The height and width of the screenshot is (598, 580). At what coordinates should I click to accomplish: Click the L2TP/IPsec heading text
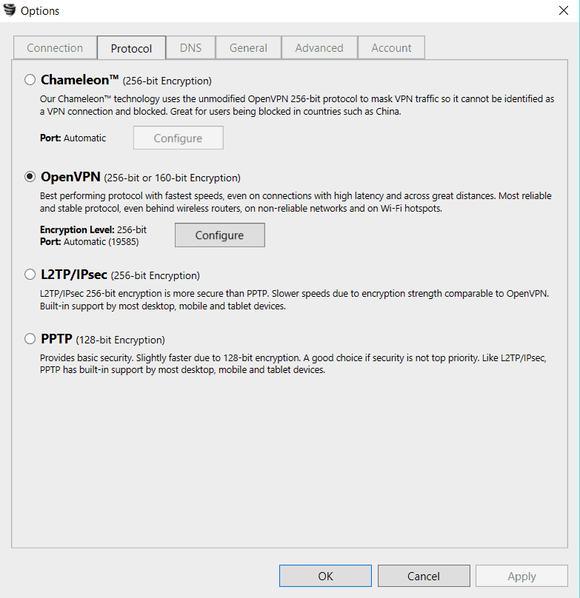[74, 275]
